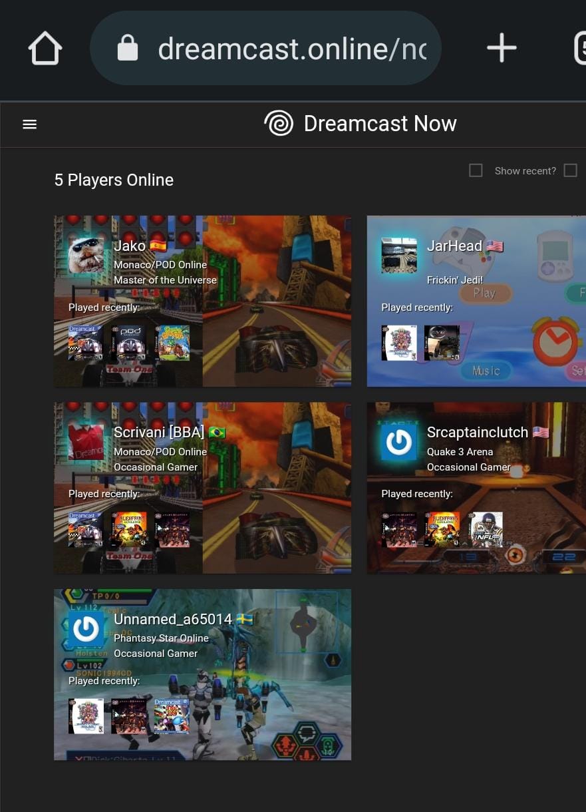Open a new browser tab with plus

coord(502,48)
